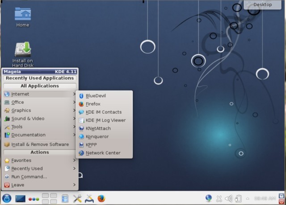This screenshot has width=286, height=205.
Task: Choose Run Command... entry
Action: pos(40,177)
